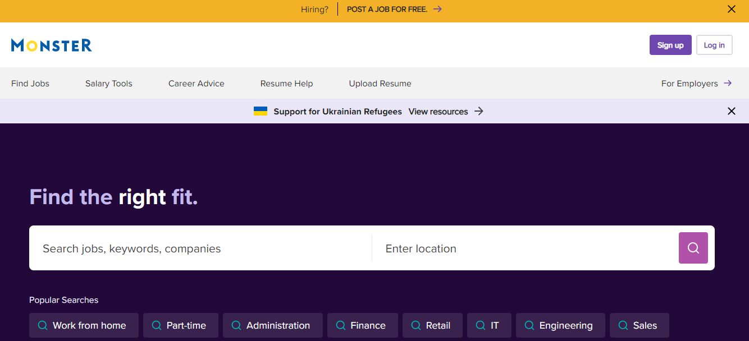Click the Ukrainian flag icon

261,111
